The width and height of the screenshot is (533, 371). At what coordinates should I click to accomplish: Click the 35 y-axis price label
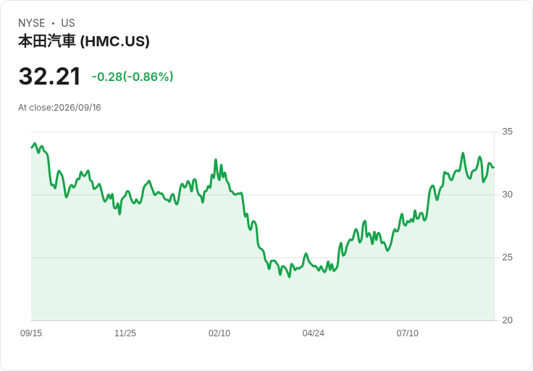(x=507, y=132)
